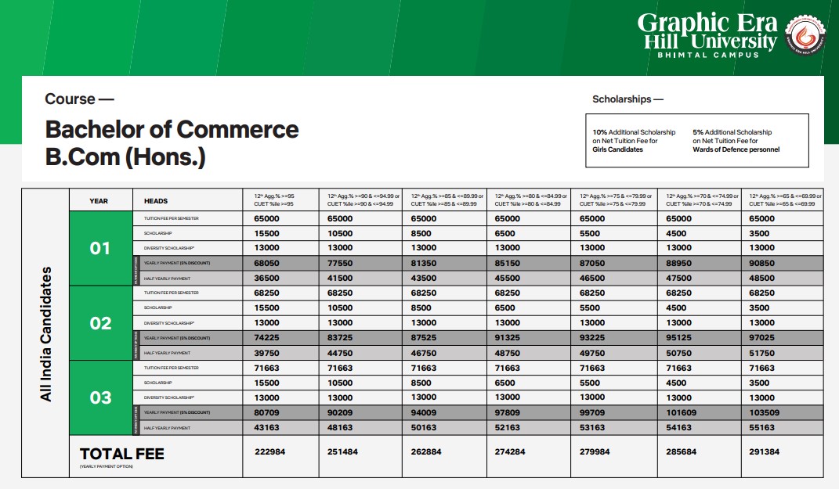This screenshot has width=839, height=489.
Task: Select the Year 03 green block
Action: 100,397
